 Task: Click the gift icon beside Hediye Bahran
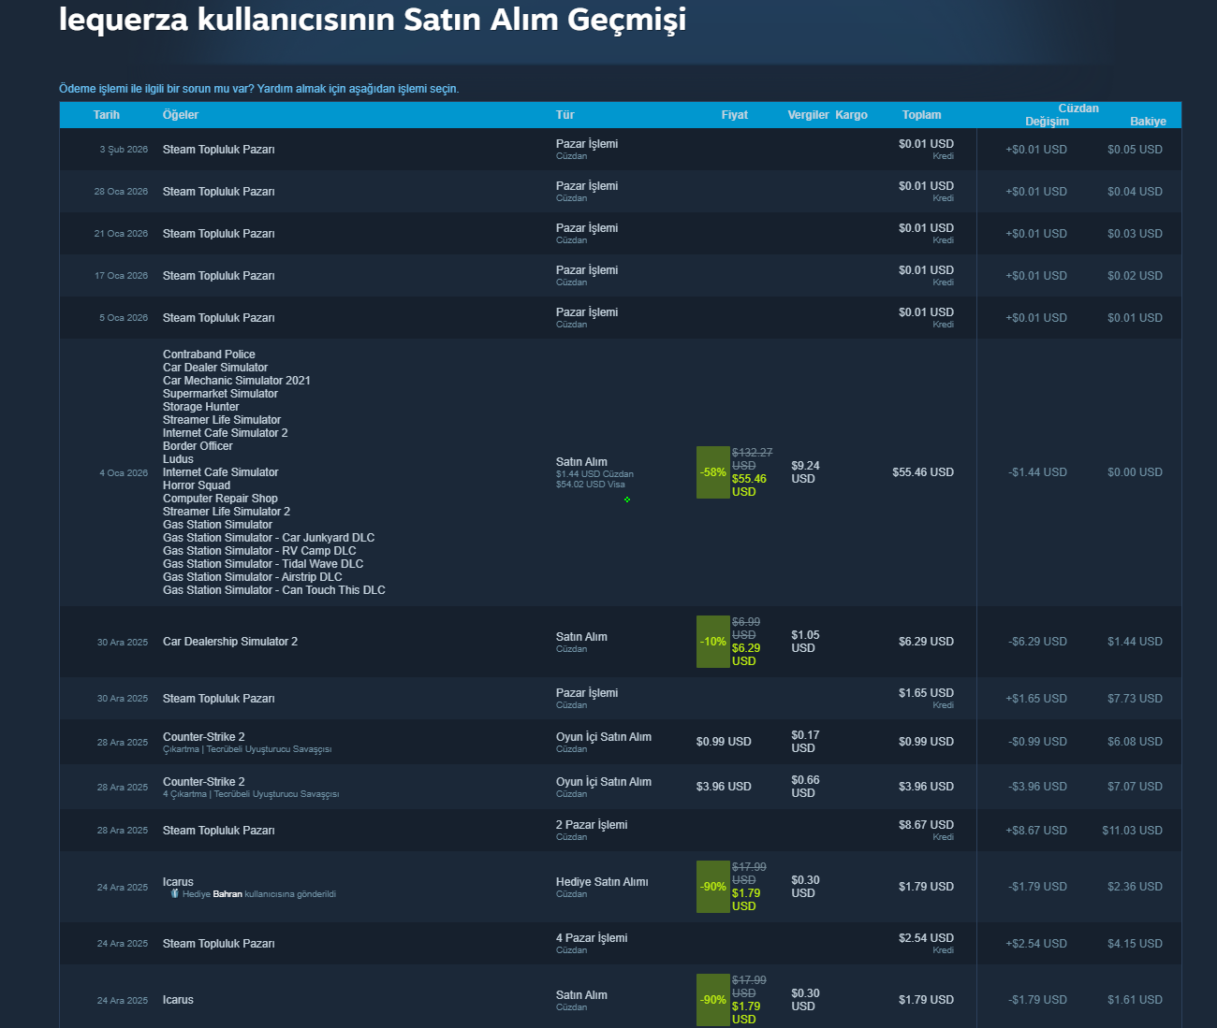174,893
